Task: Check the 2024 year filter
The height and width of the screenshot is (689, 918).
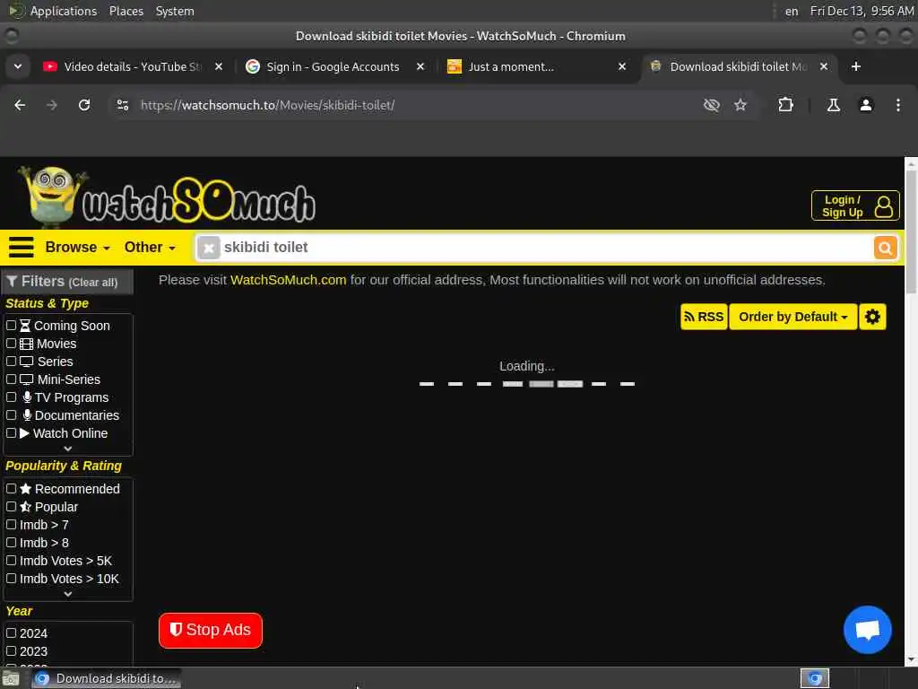Action: tap(11, 632)
